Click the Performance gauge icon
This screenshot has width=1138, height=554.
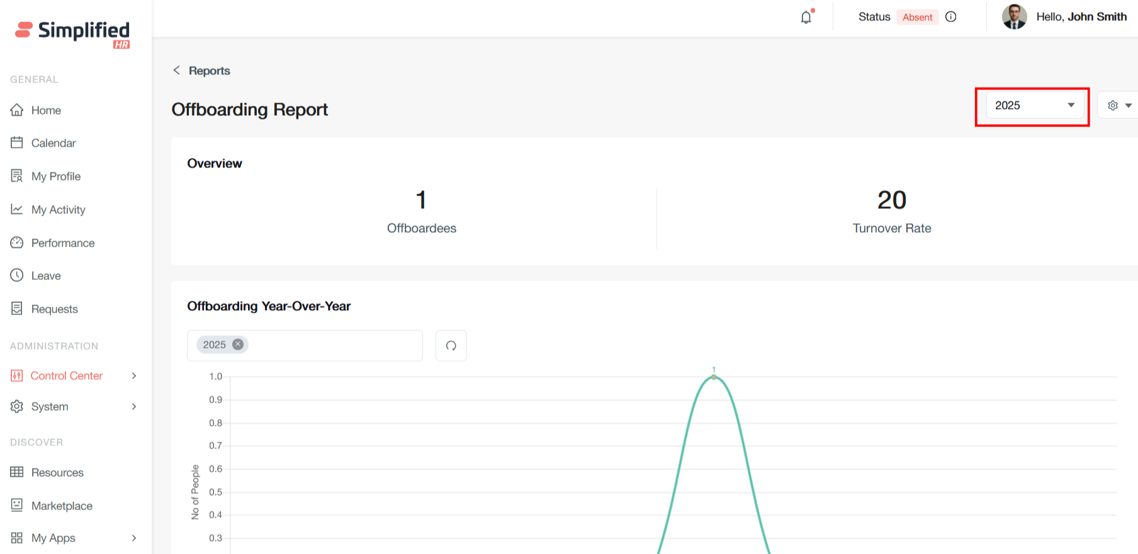17,243
